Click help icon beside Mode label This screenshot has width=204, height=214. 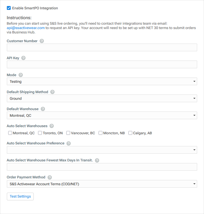click(x=21, y=75)
